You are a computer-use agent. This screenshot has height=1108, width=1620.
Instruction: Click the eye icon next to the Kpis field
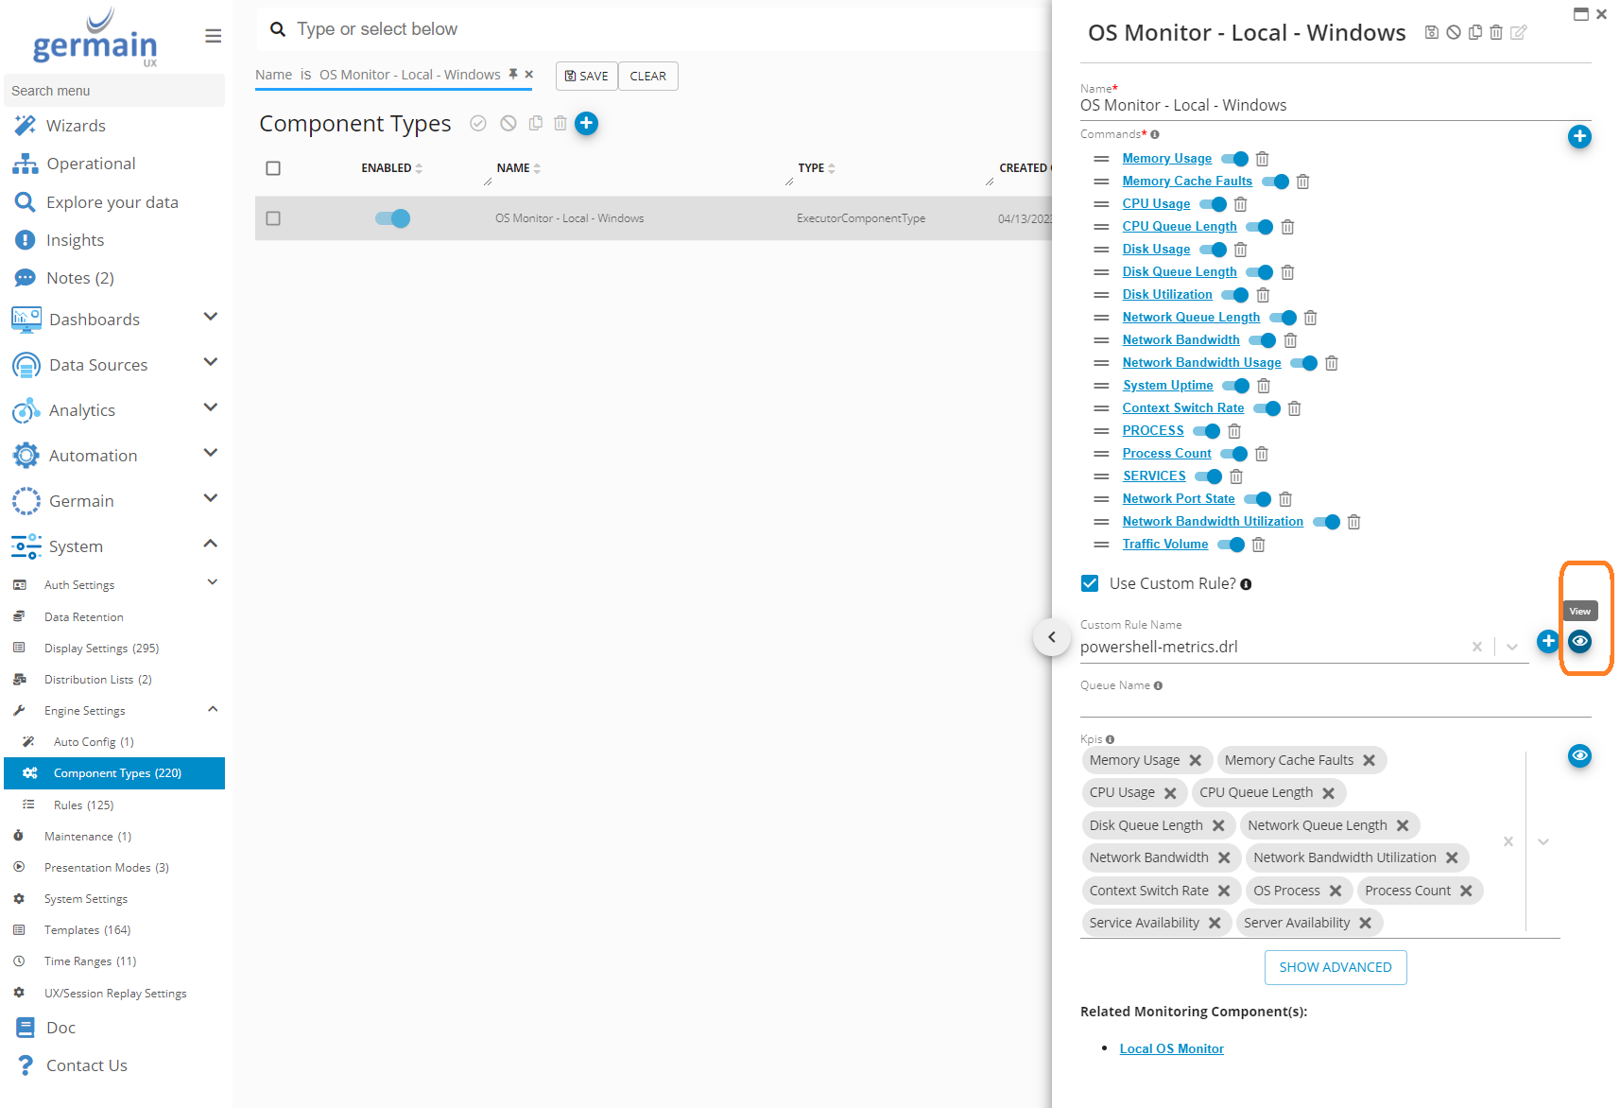tap(1578, 756)
